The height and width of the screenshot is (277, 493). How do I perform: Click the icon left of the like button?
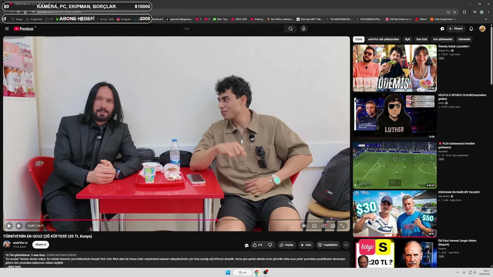coord(246,245)
